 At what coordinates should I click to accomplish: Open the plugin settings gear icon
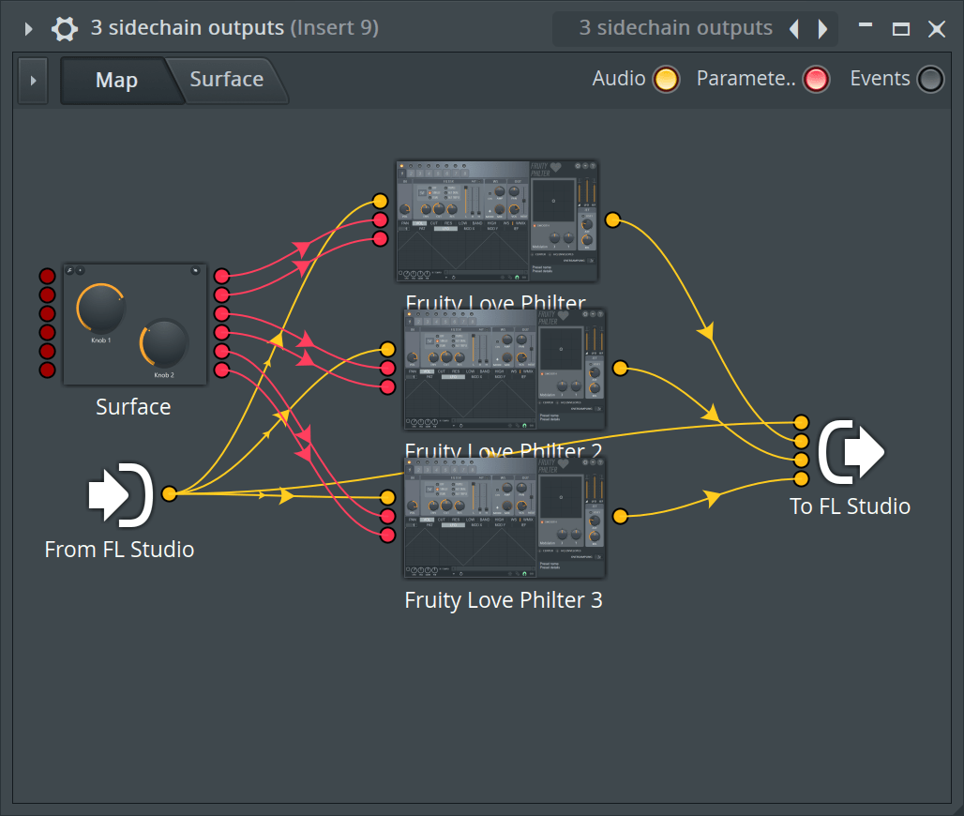pos(65,28)
